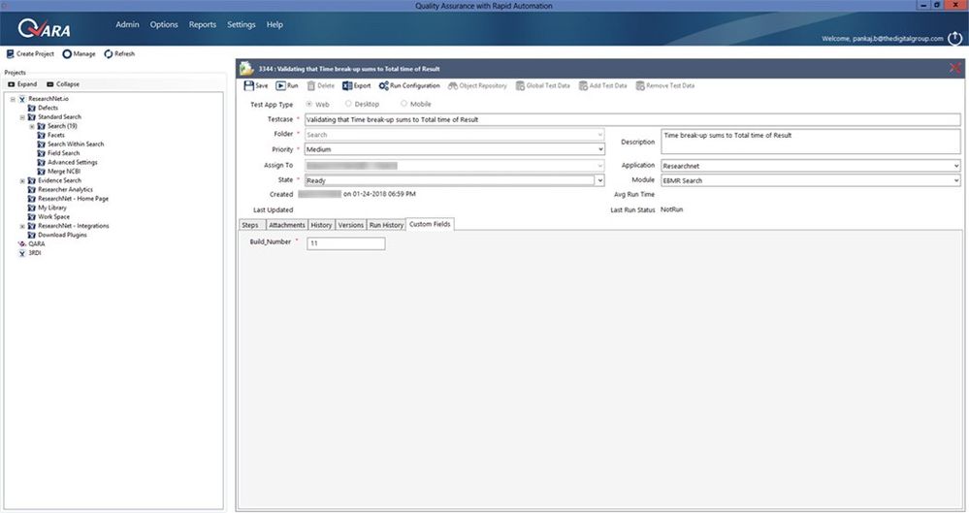Open the Reports menu

203,24
